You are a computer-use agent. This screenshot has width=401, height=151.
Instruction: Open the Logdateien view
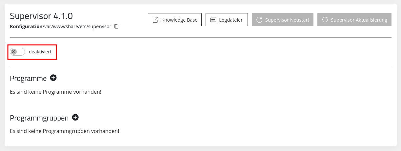click(227, 20)
